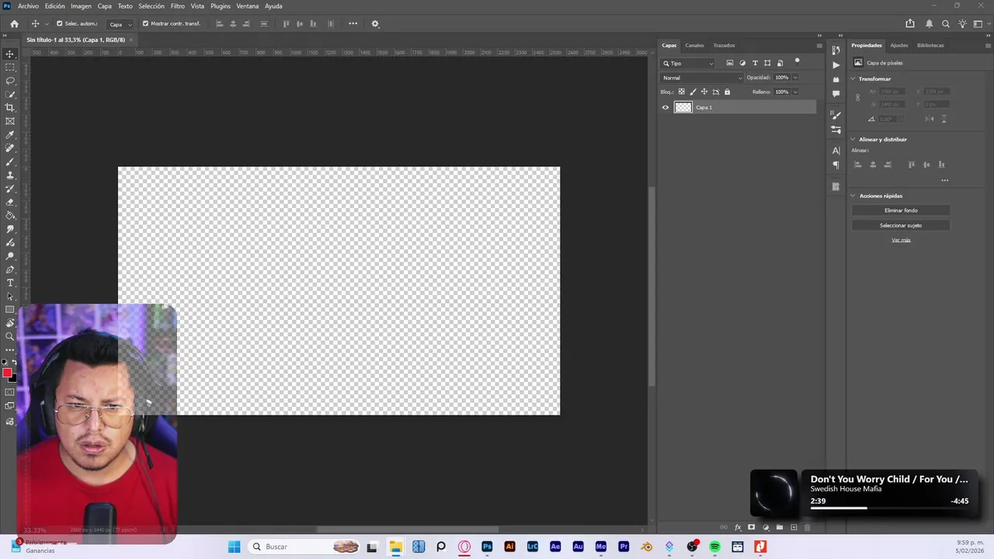Select the Clone Stamp tool
994x559 pixels.
click(x=10, y=175)
